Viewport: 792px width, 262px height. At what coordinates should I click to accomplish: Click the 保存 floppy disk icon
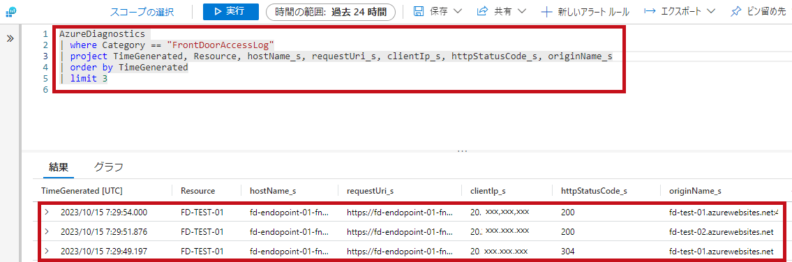pyautogui.click(x=419, y=11)
